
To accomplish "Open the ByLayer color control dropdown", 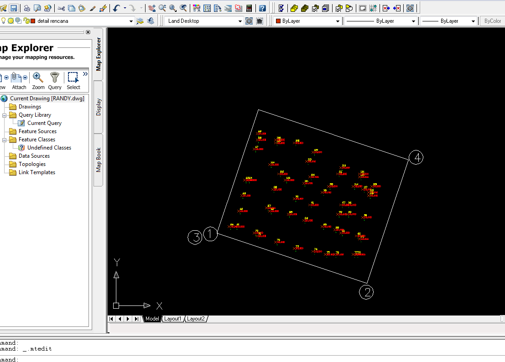I will [338, 21].
